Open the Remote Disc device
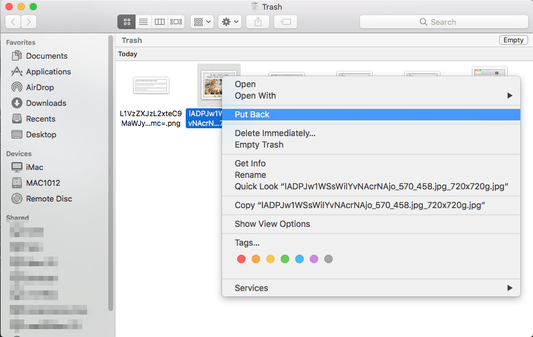Screen dimensions: 533x337 (x=49, y=198)
